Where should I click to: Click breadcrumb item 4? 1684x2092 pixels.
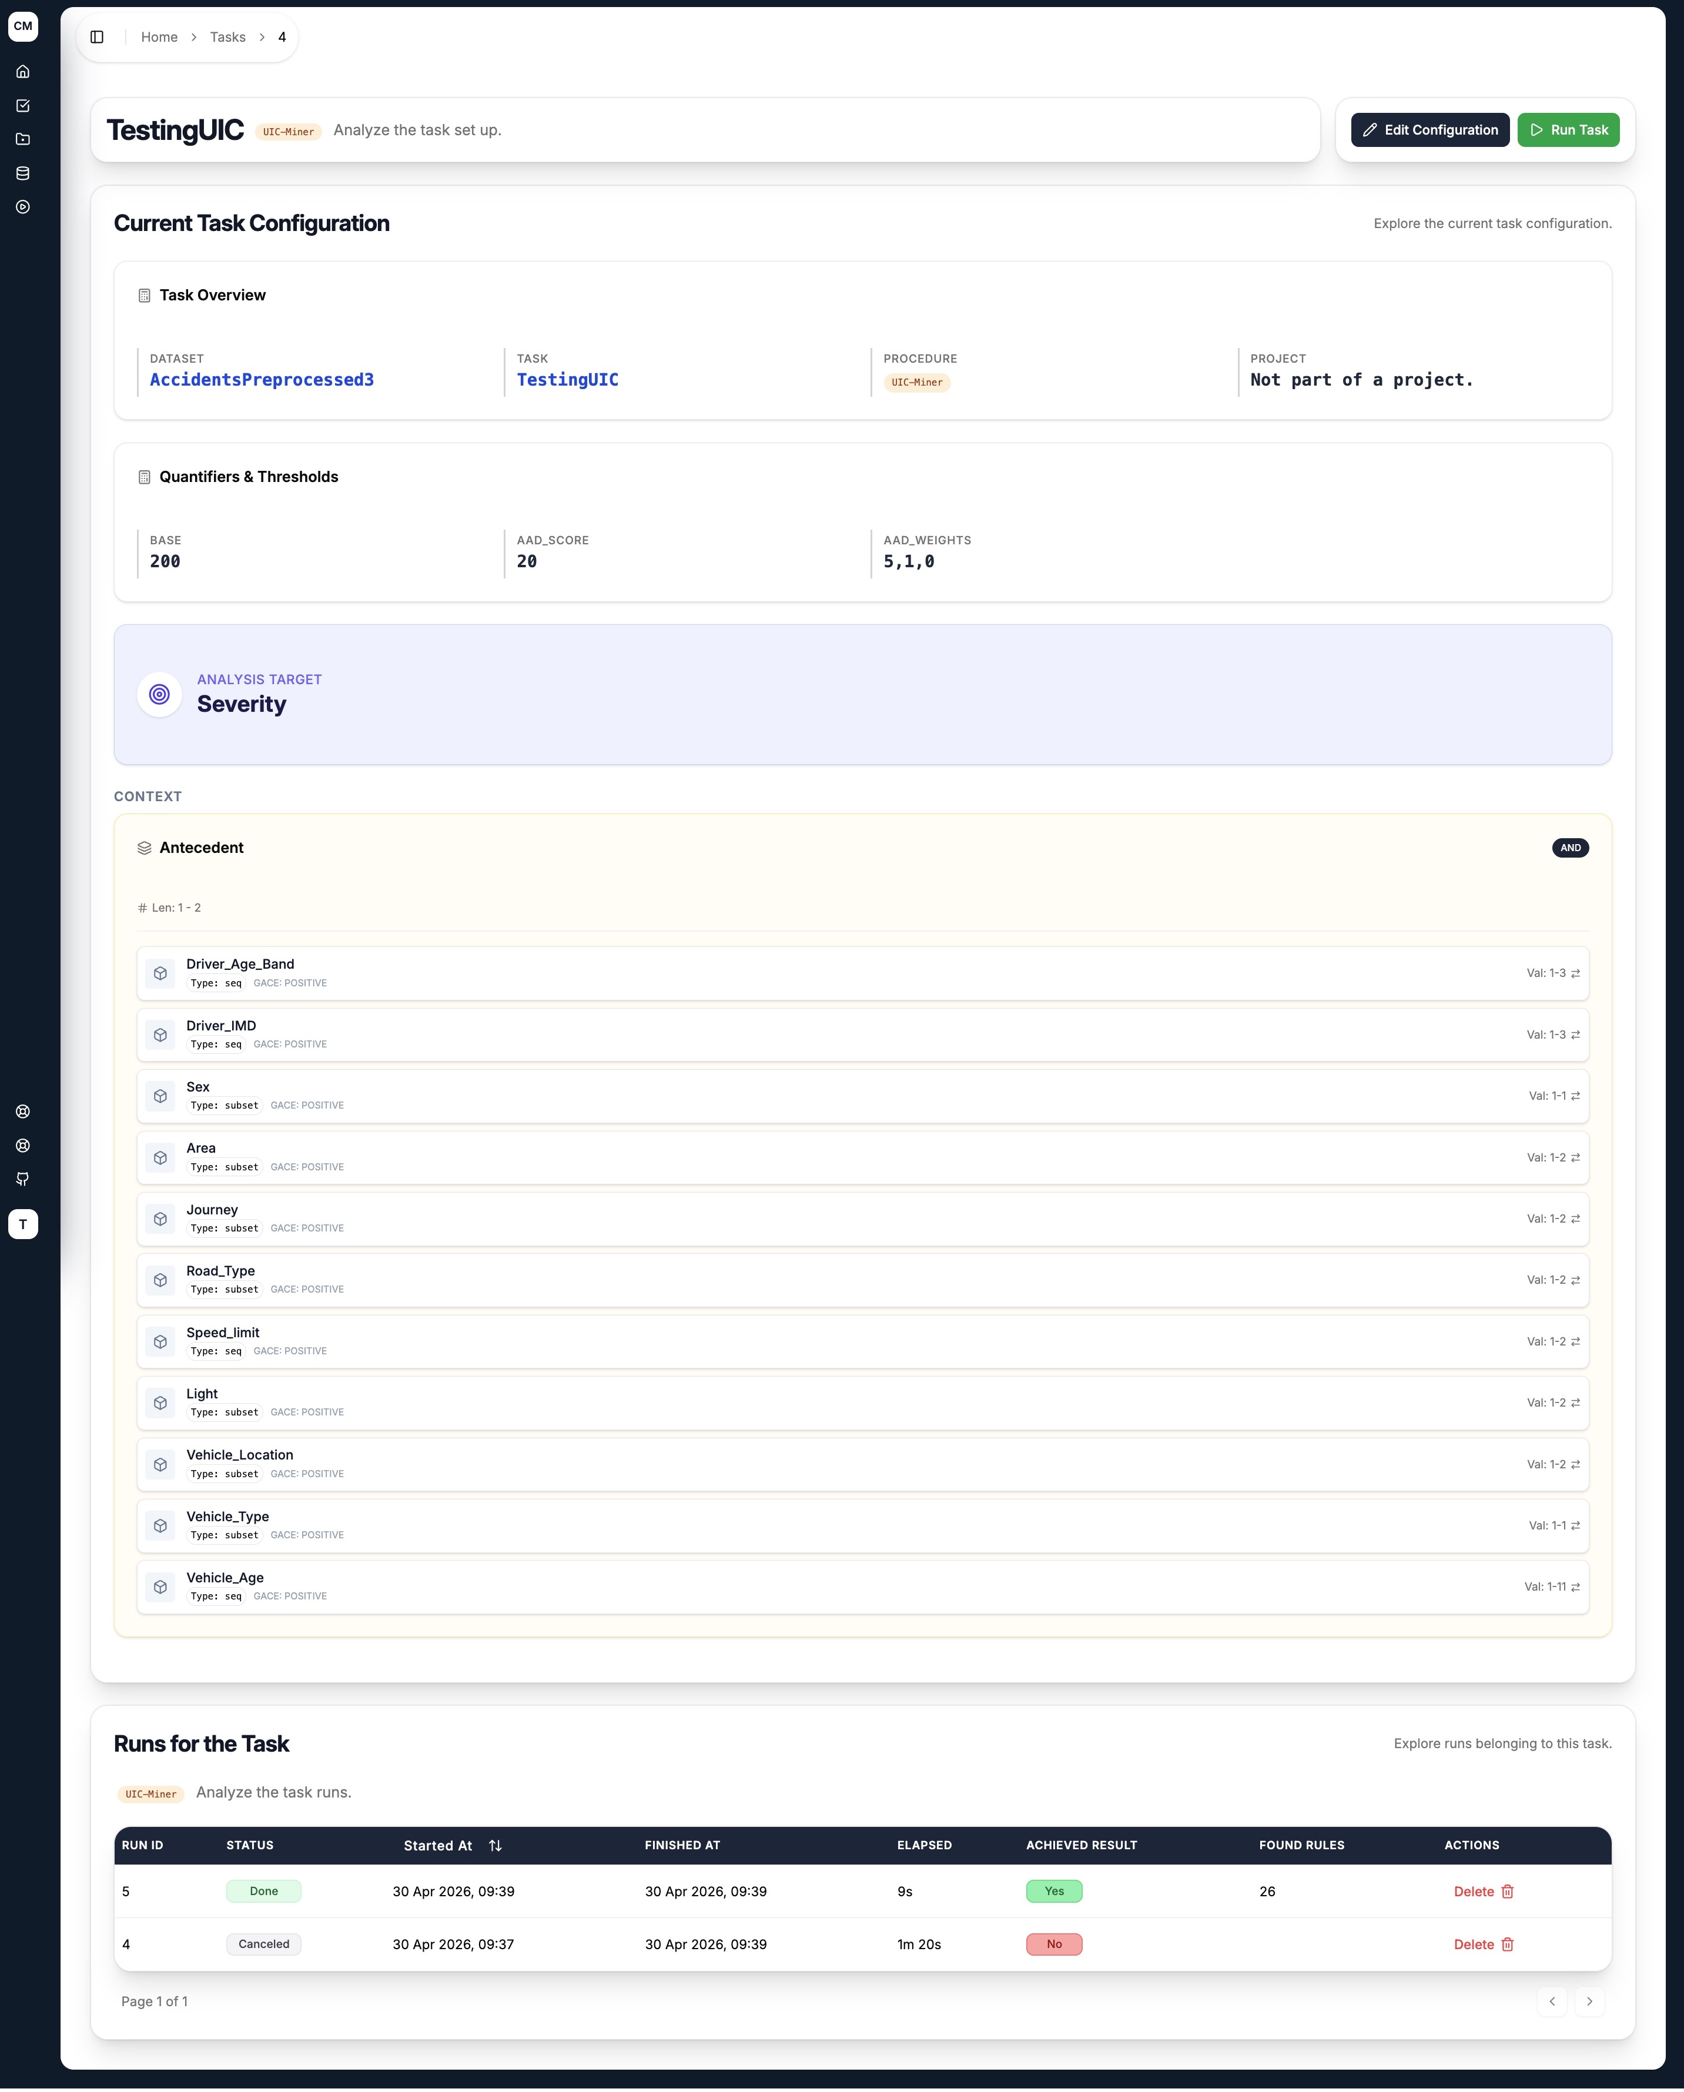(282, 37)
